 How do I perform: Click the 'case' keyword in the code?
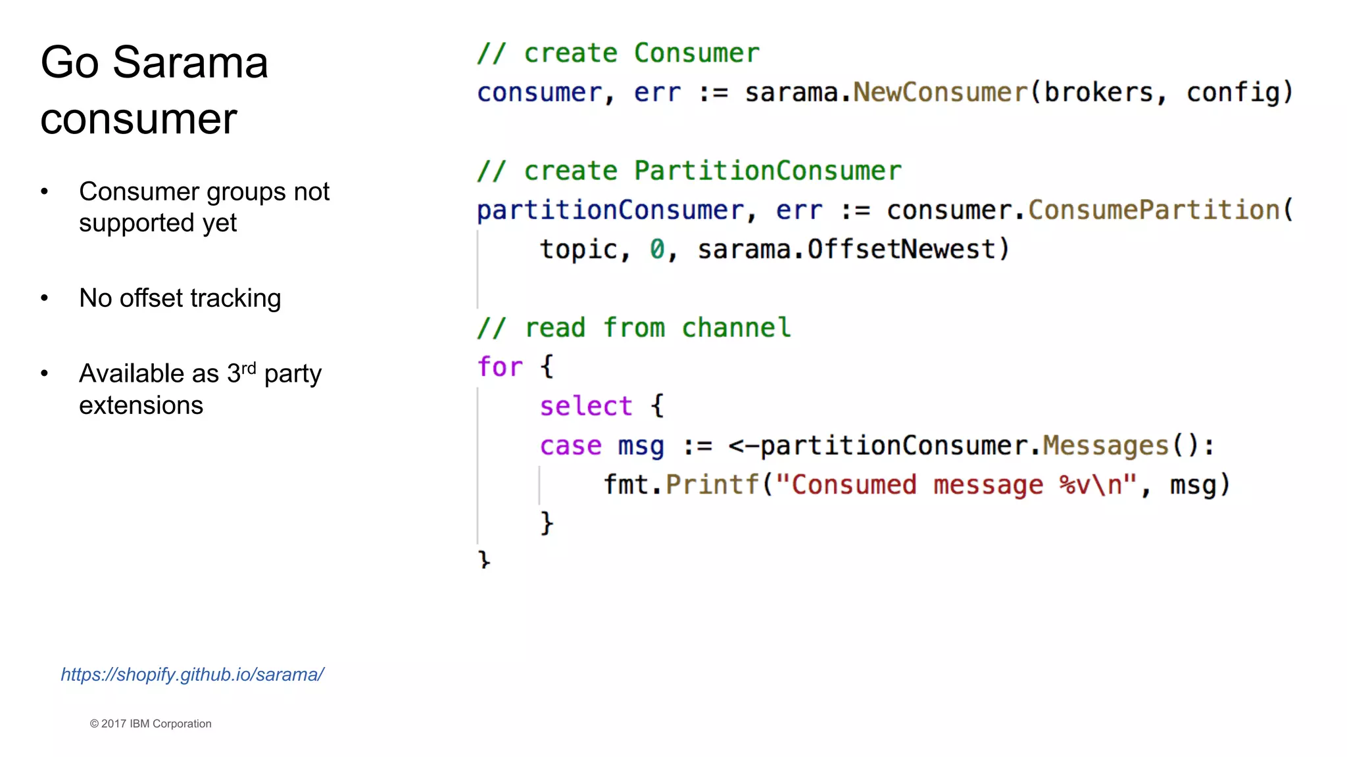pos(570,446)
